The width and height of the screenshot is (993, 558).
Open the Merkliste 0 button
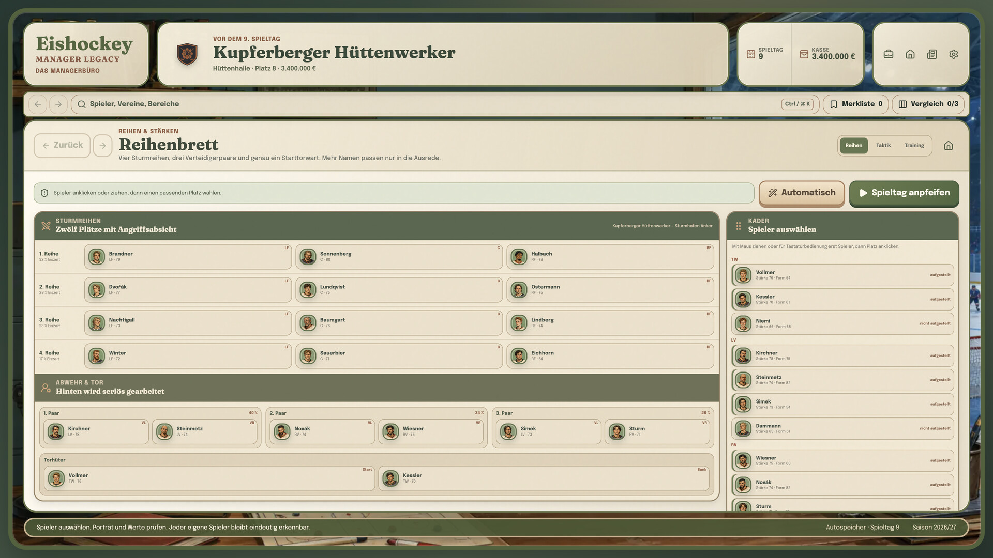pos(856,104)
